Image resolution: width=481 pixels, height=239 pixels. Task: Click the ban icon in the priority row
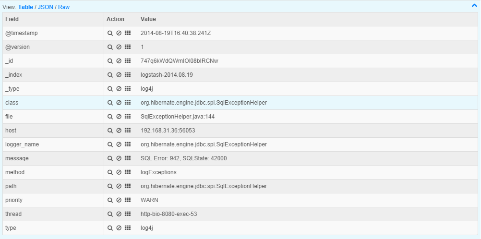(x=119, y=200)
